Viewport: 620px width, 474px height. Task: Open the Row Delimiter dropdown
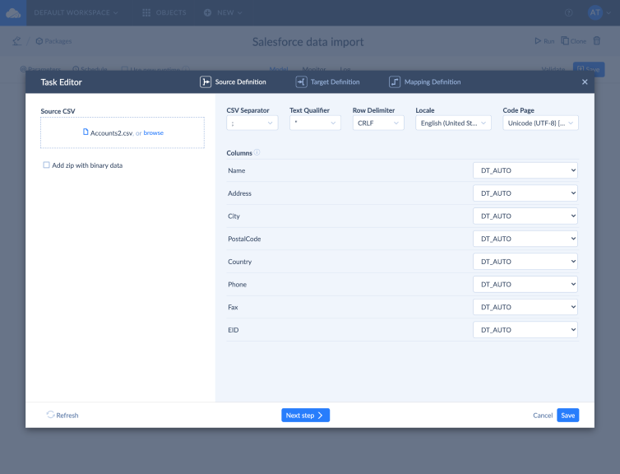378,123
